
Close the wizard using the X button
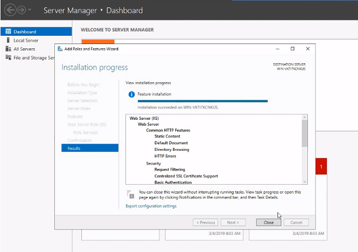pos(308,49)
